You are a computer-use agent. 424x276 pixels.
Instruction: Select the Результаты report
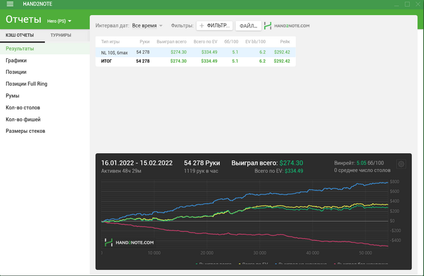(45, 49)
